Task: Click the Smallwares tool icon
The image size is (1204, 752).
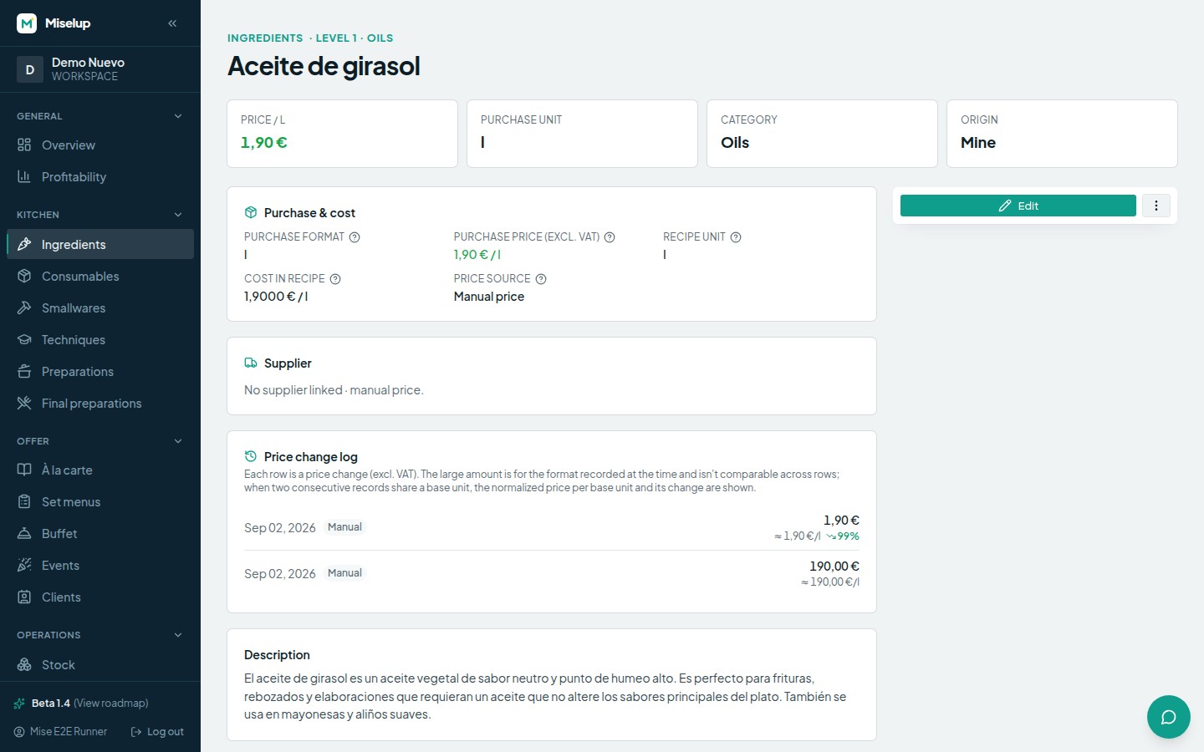Action: point(24,307)
